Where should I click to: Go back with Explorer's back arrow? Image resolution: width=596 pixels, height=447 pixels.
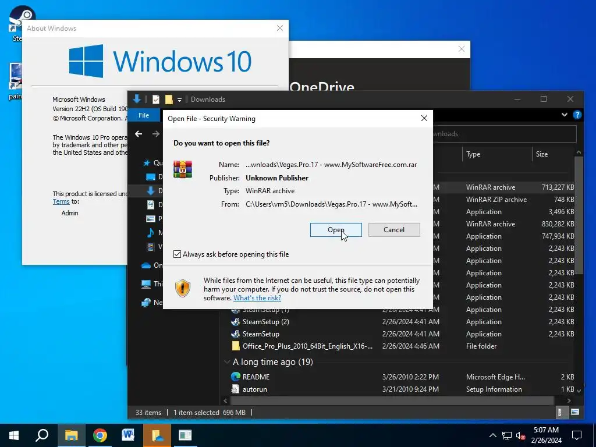(139, 134)
